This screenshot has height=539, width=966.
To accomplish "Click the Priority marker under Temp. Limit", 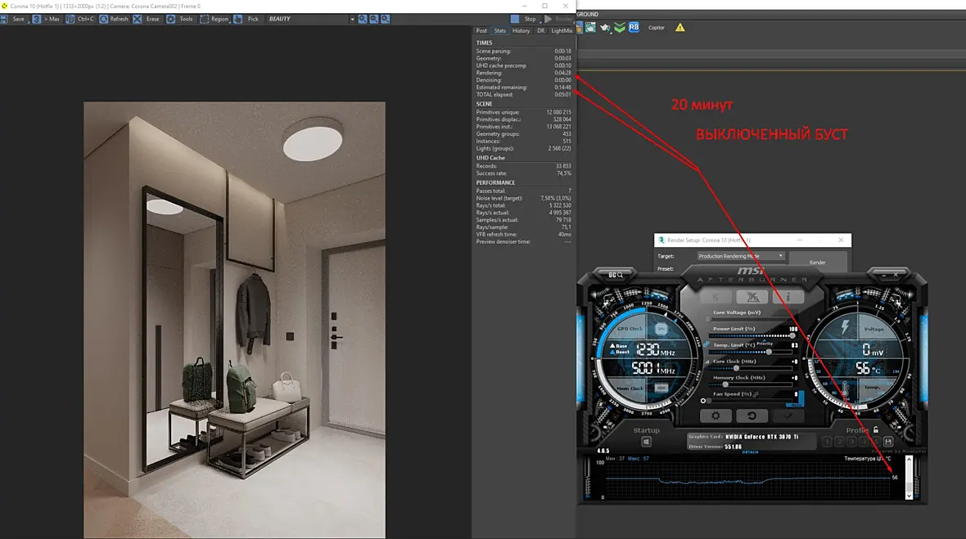I will [765, 344].
